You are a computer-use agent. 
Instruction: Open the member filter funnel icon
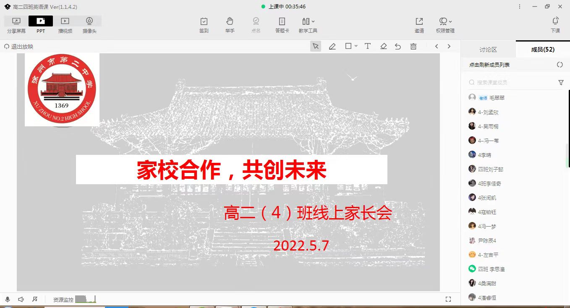pyautogui.click(x=561, y=83)
